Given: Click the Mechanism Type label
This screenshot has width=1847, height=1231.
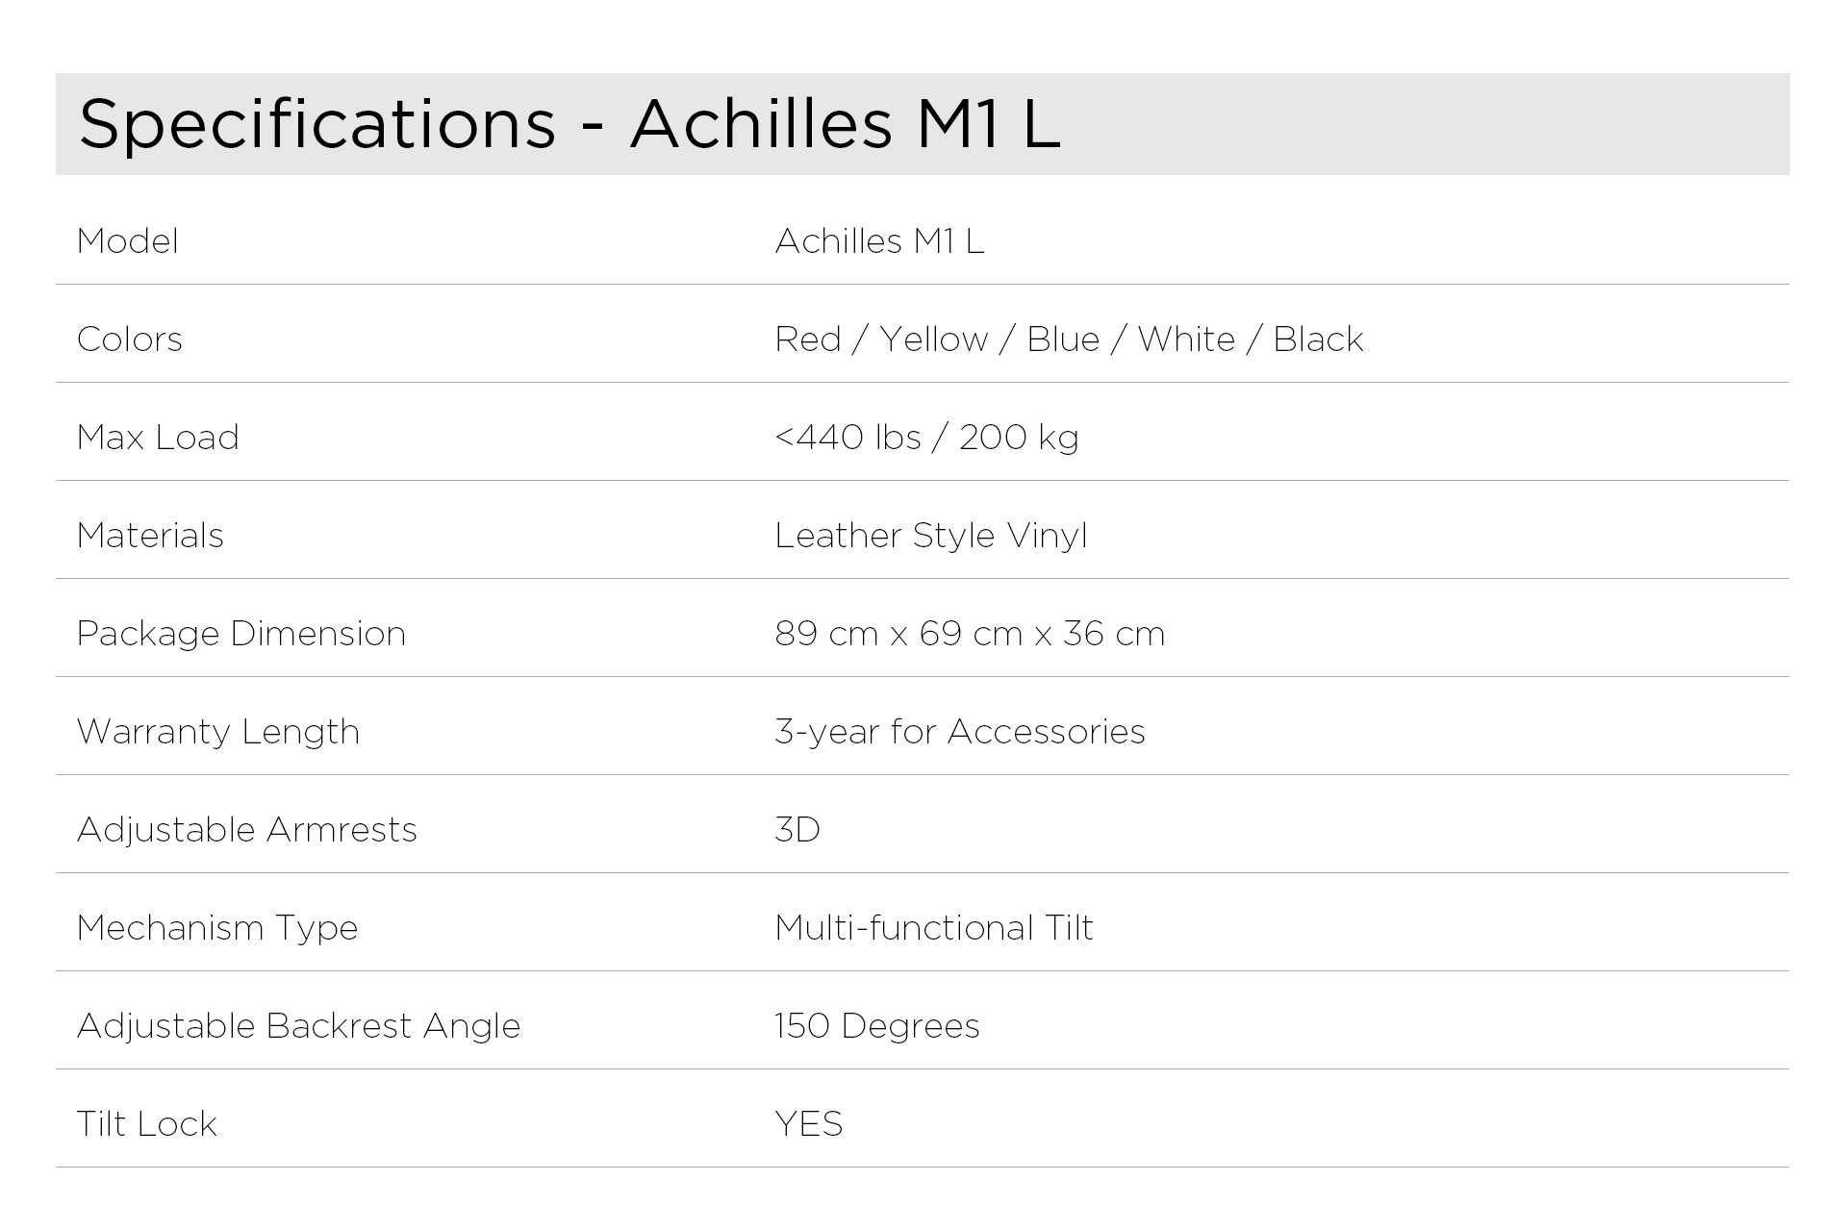Looking at the screenshot, I should pos(217,928).
